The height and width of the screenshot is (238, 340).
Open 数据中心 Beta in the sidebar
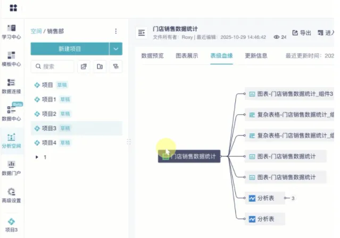click(11, 113)
